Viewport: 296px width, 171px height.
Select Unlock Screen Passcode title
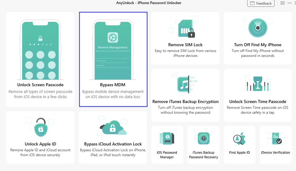tap(40, 85)
